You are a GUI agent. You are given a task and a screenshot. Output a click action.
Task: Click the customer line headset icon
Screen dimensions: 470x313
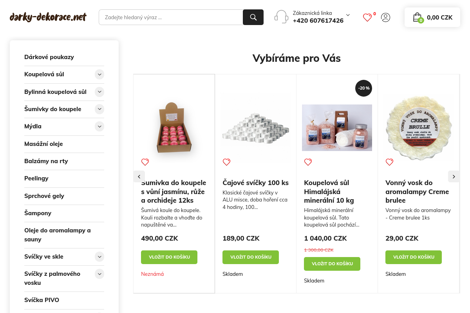tap(281, 17)
